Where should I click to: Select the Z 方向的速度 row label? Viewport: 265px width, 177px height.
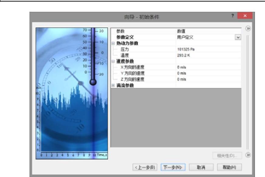pyautogui.click(x=132, y=79)
